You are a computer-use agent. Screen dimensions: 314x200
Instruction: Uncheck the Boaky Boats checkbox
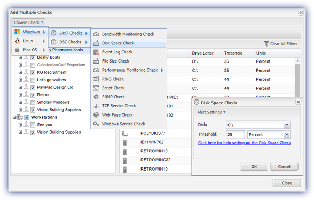pyautogui.click(x=33, y=58)
